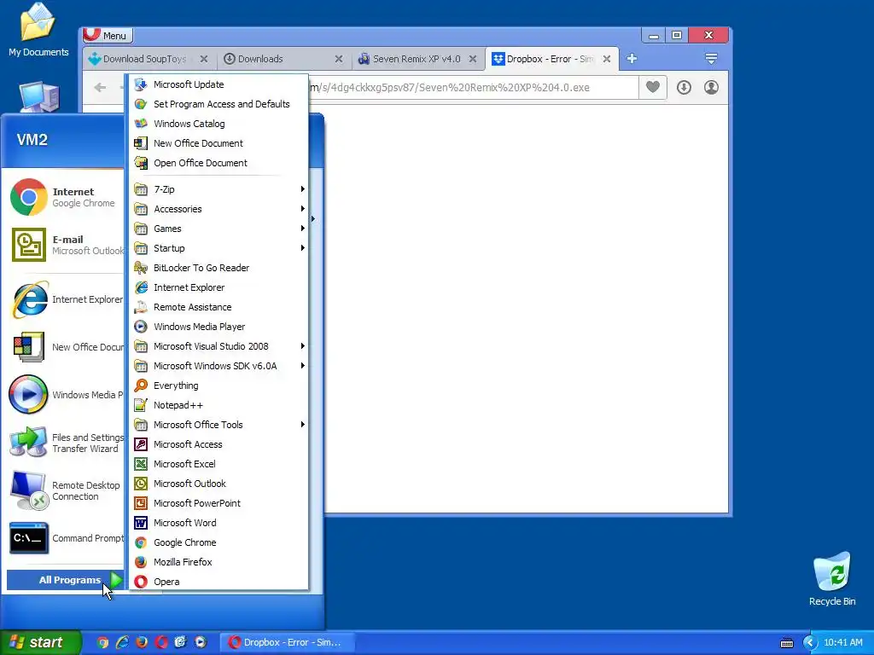Show hidden tray icons arrow
Screen dimensions: 874x655
pos(809,642)
